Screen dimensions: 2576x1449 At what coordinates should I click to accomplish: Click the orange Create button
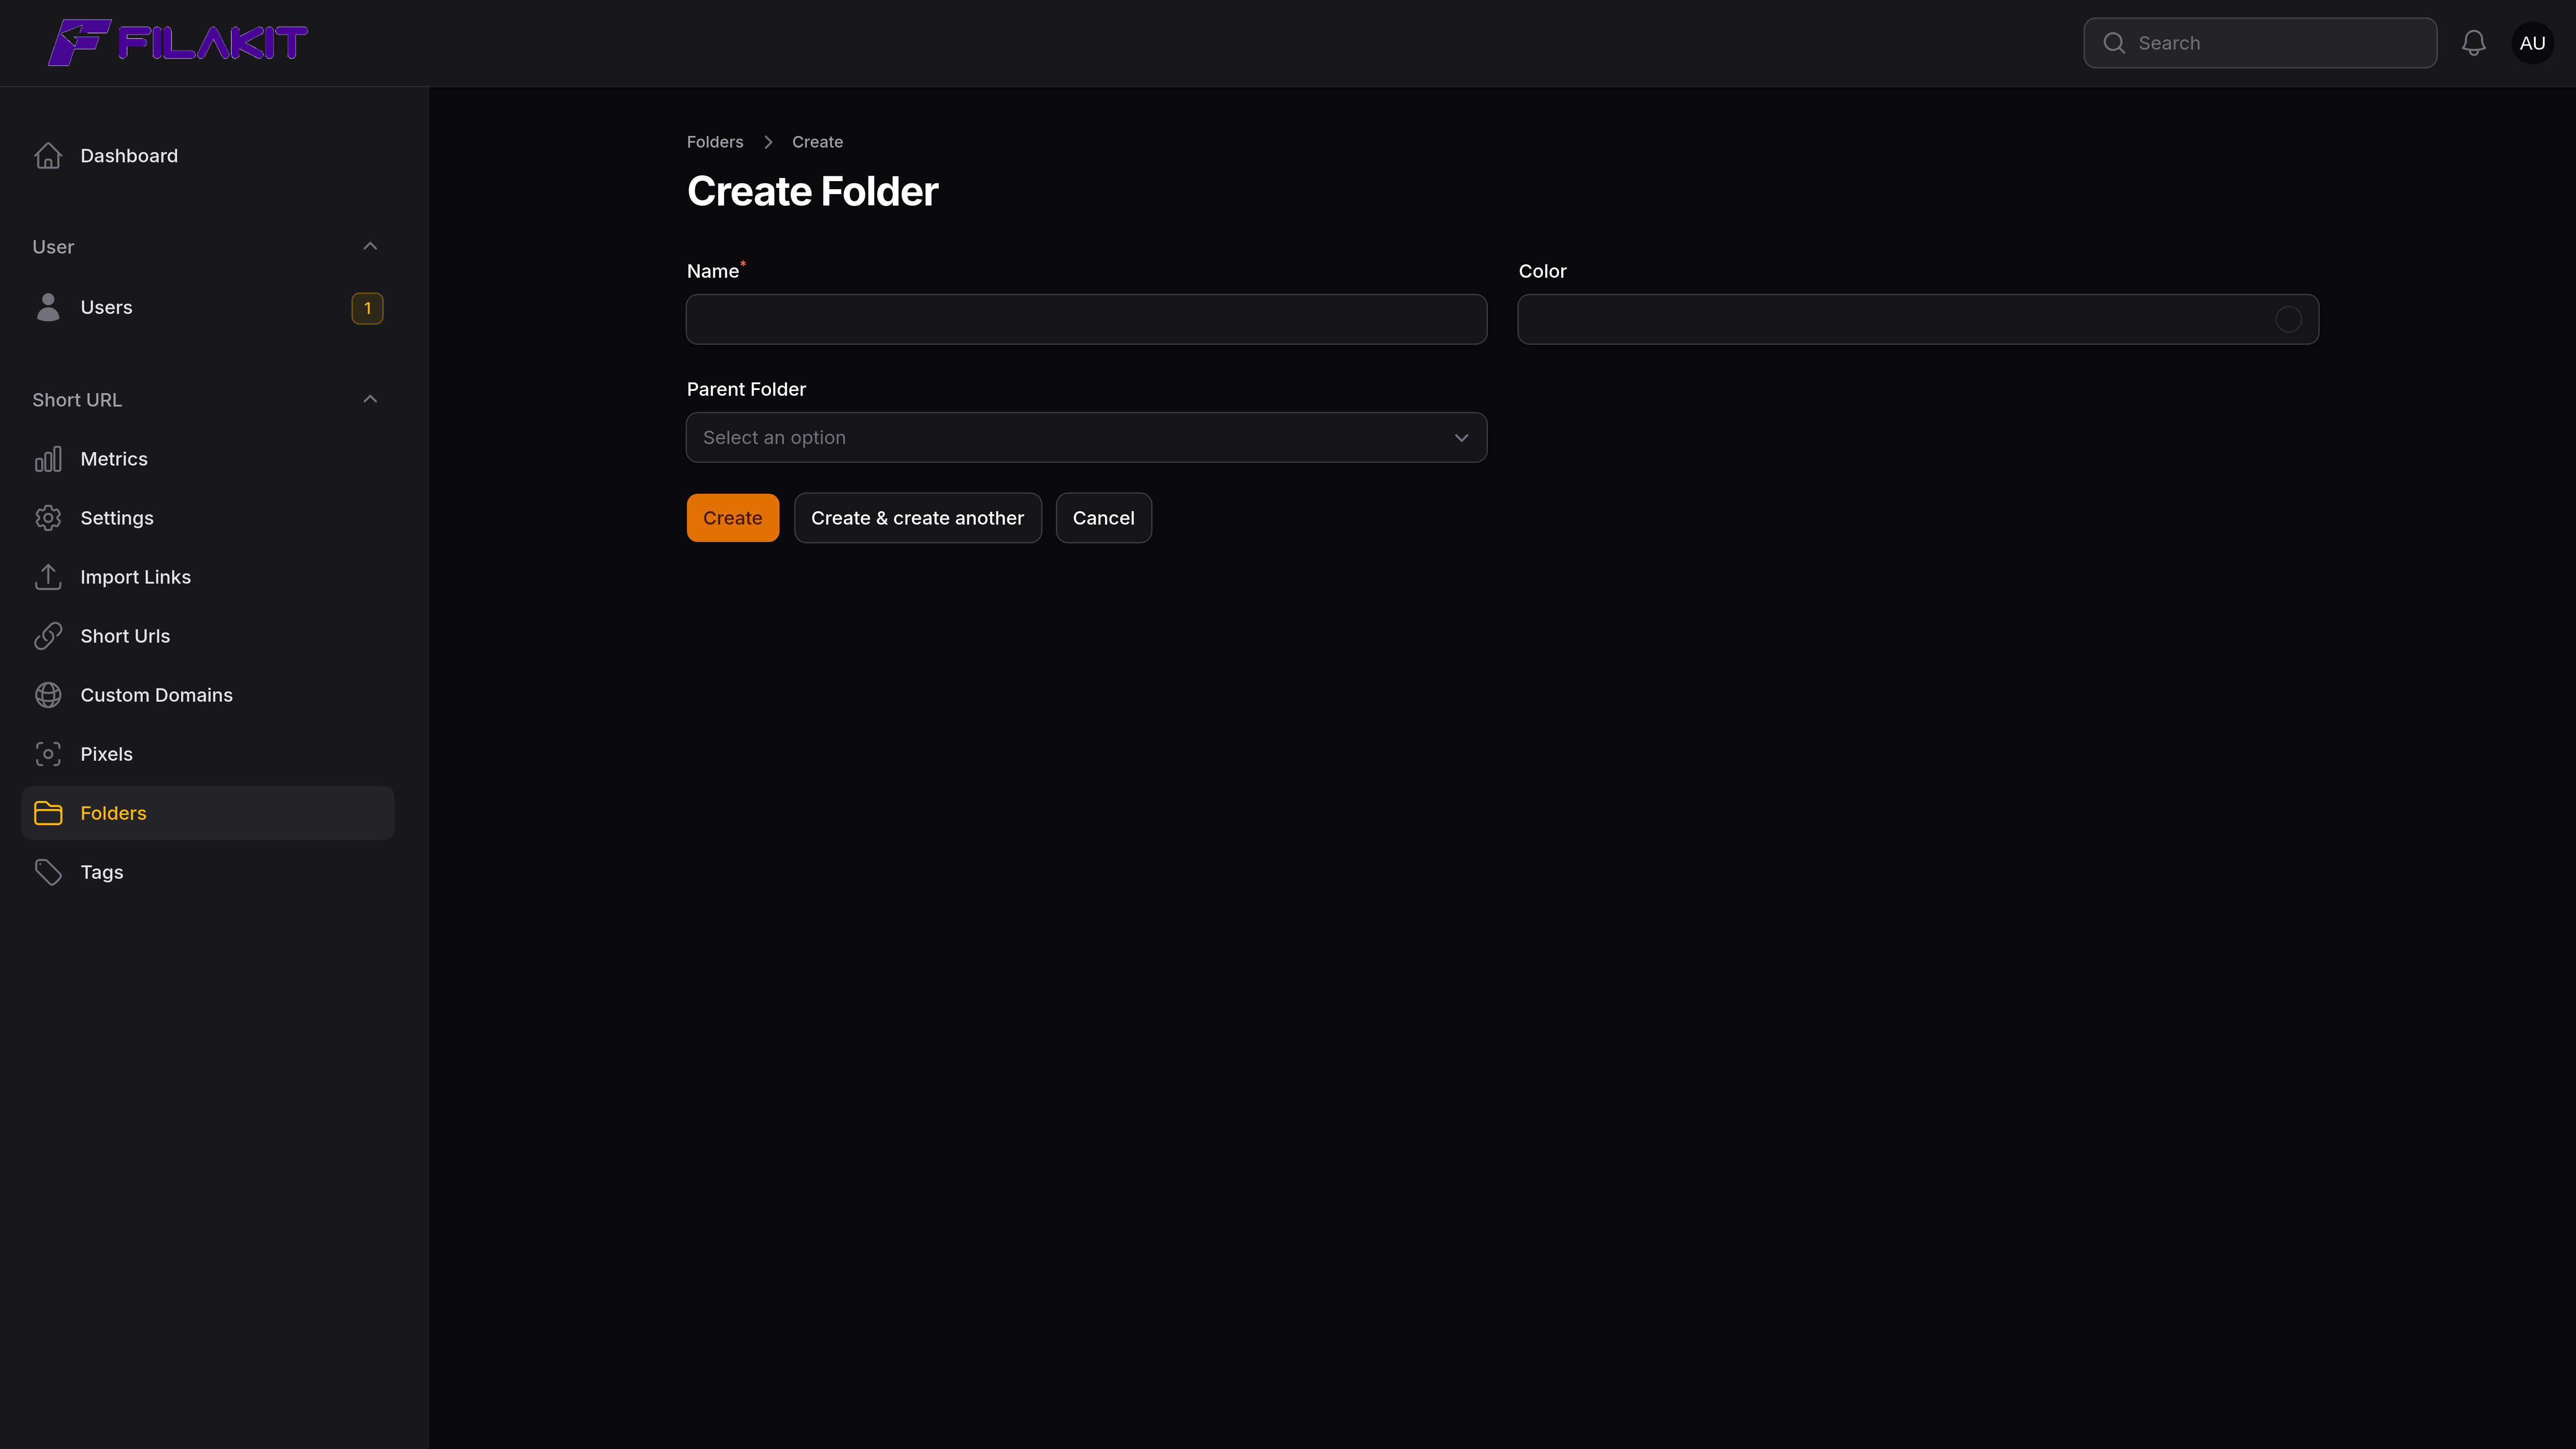tap(732, 518)
